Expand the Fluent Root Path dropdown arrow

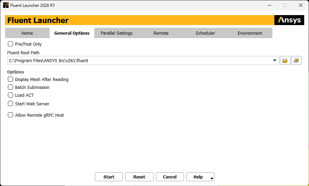click(x=274, y=60)
